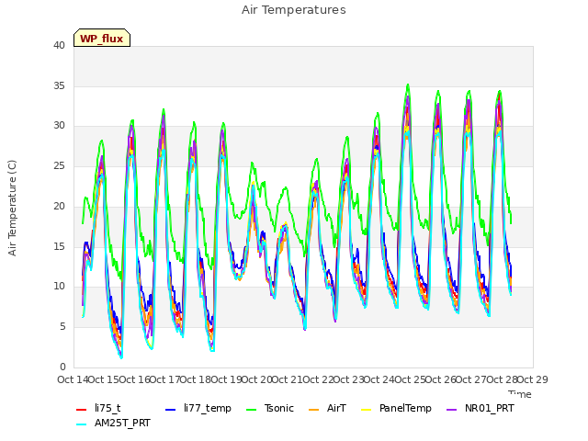Click the PanelTemp legend label
The height and width of the screenshot is (441, 588).
click(405, 408)
